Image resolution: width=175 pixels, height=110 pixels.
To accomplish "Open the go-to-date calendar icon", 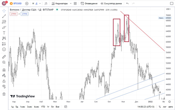I will point(66,107).
